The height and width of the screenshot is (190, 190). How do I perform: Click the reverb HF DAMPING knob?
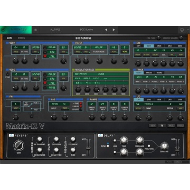pos(40,139)
